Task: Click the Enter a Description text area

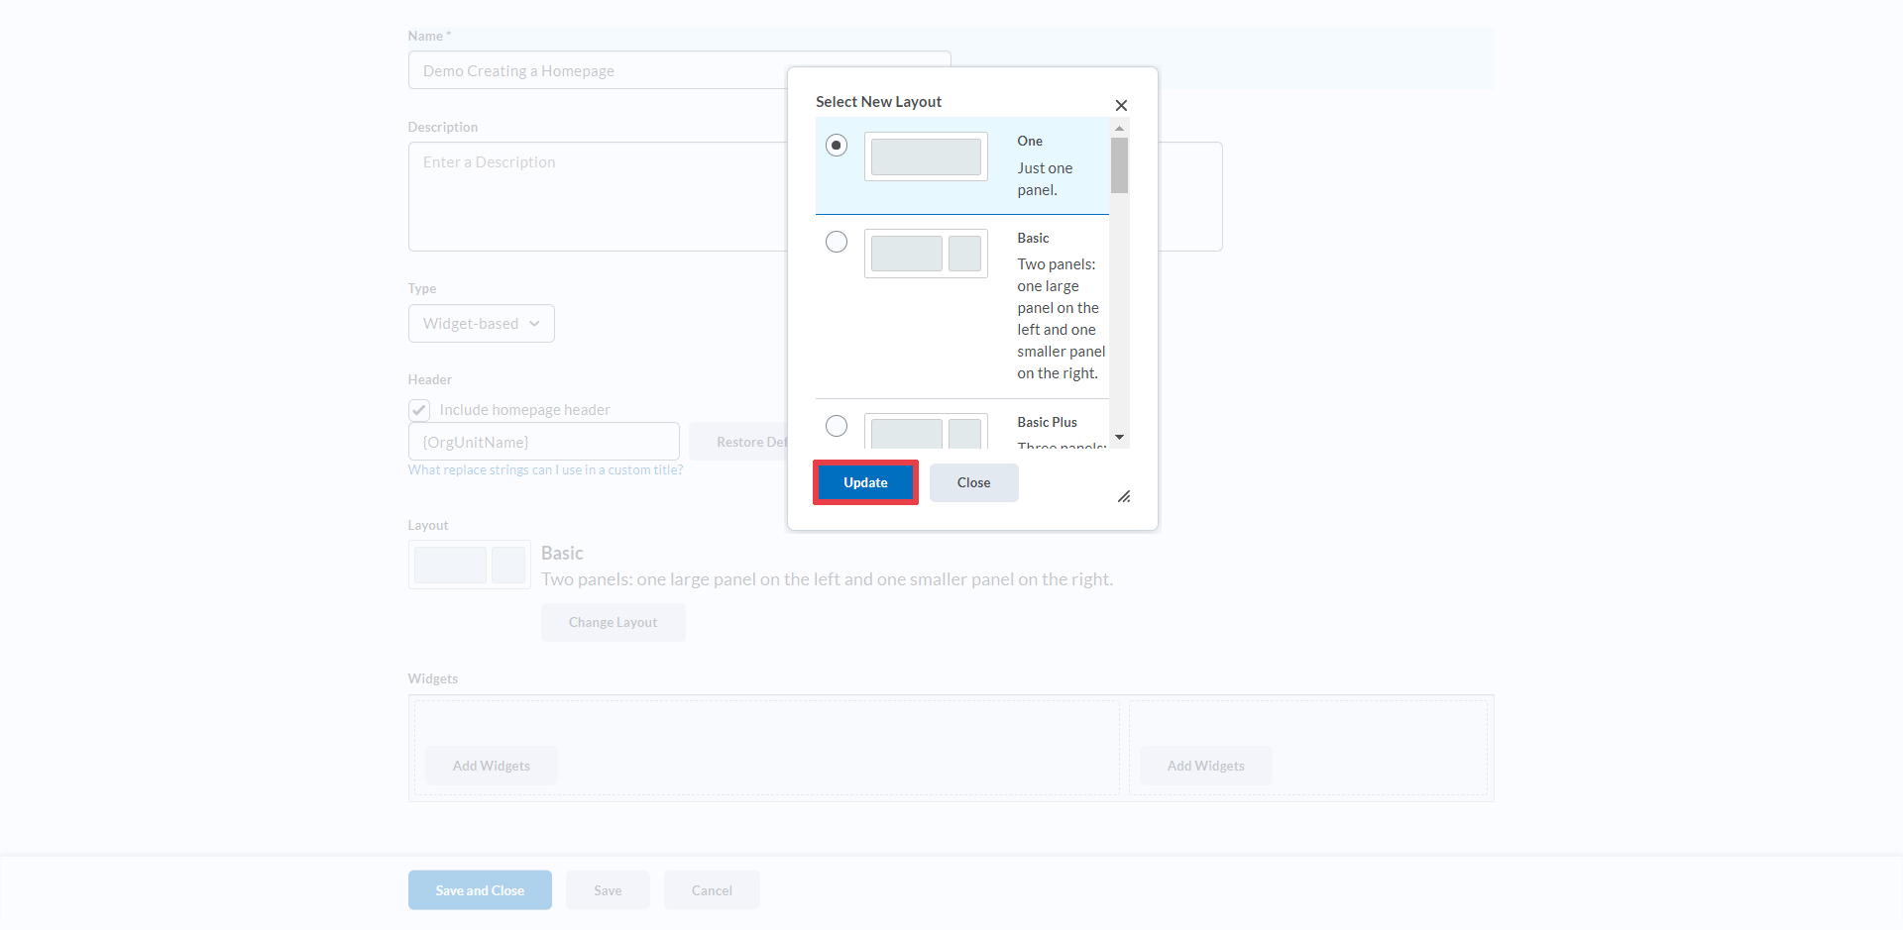Action: [595, 196]
